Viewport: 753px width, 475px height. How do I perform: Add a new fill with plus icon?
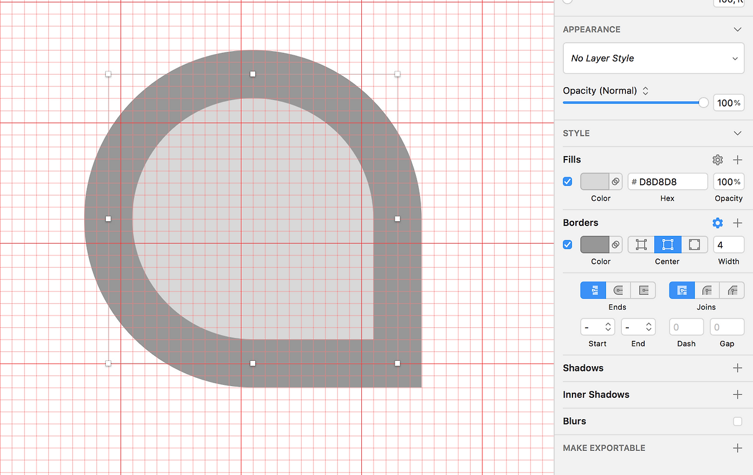(738, 160)
